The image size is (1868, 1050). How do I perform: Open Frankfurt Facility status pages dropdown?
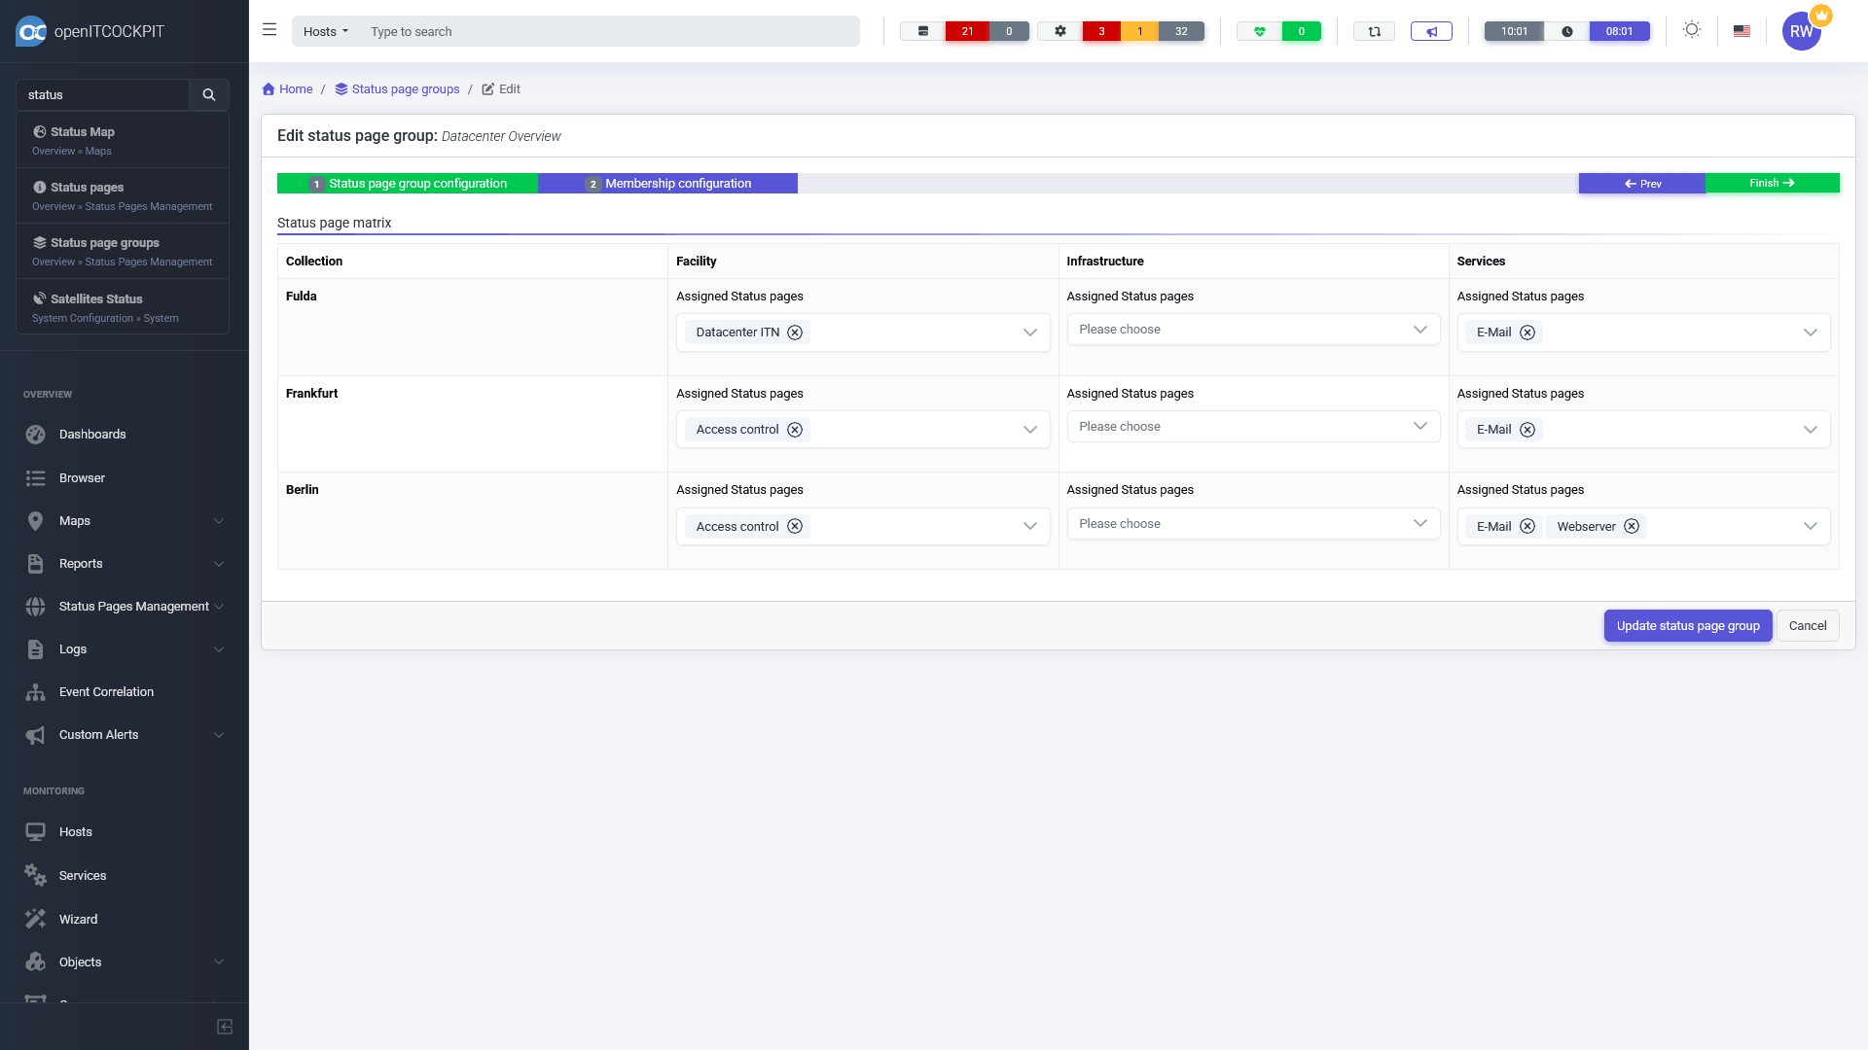click(x=1029, y=430)
